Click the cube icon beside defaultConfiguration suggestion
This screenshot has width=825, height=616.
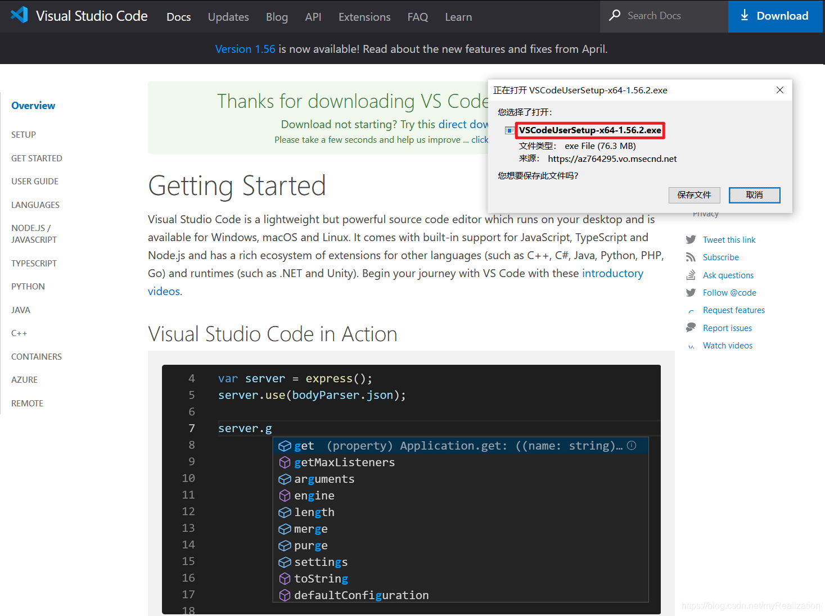coord(285,595)
